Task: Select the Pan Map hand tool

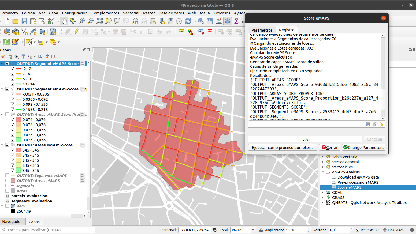Action: click(64, 21)
